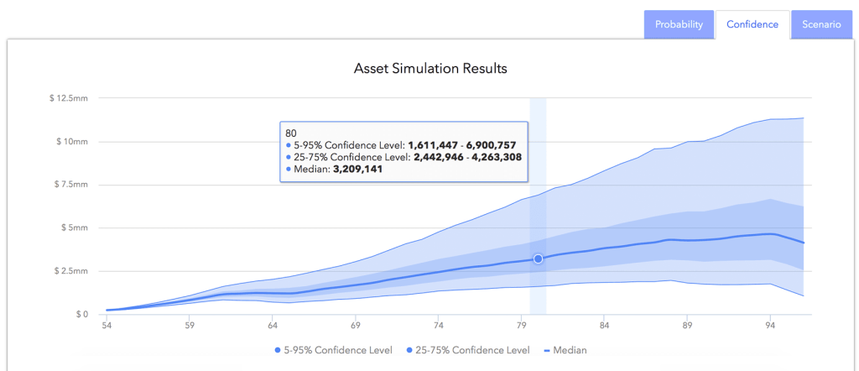Open the Scenario tab
Image resolution: width=859 pixels, height=371 pixels.
pos(820,24)
